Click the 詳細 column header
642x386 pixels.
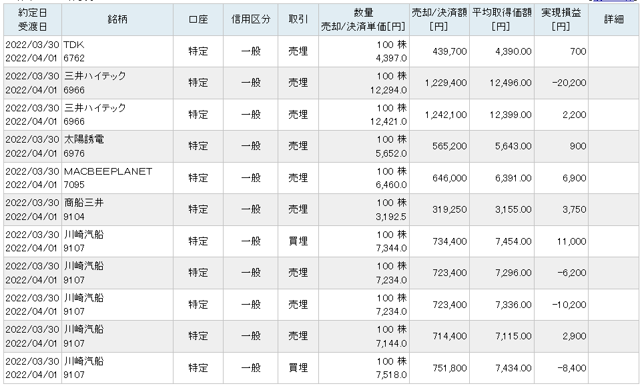pyautogui.click(x=614, y=20)
